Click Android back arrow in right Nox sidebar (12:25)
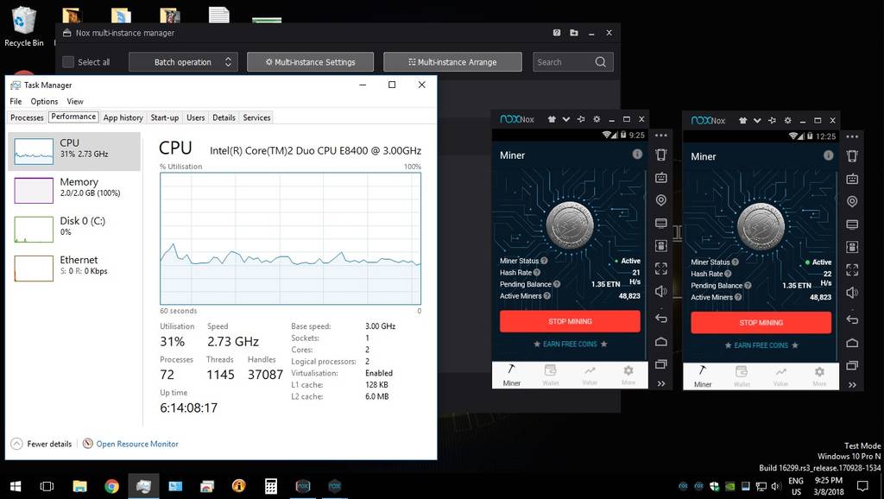This screenshot has width=884, height=499. pos(852,319)
